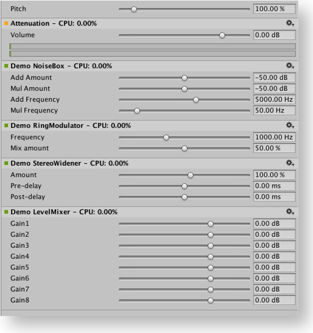Click the Pitch parameter label

click(18, 9)
